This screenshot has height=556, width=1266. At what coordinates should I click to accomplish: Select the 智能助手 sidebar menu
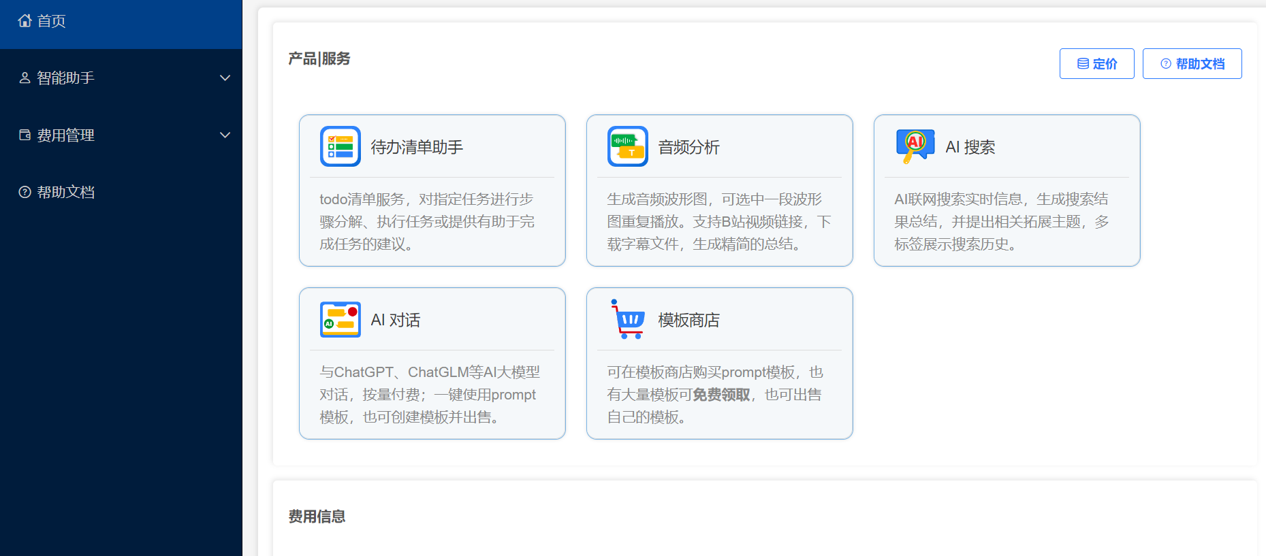point(121,78)
